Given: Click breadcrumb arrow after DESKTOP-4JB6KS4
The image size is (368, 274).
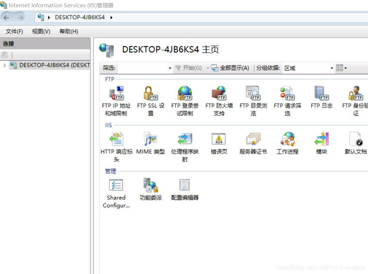Looking at the screenshot, I should pos(111,17).
